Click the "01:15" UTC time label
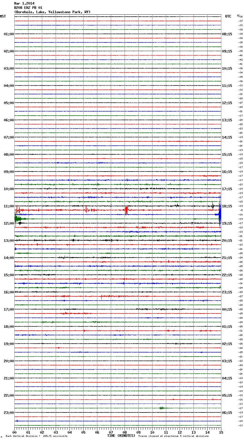 click(227, 327)
